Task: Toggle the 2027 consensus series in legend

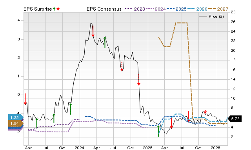Action: (x=218, y=9)
